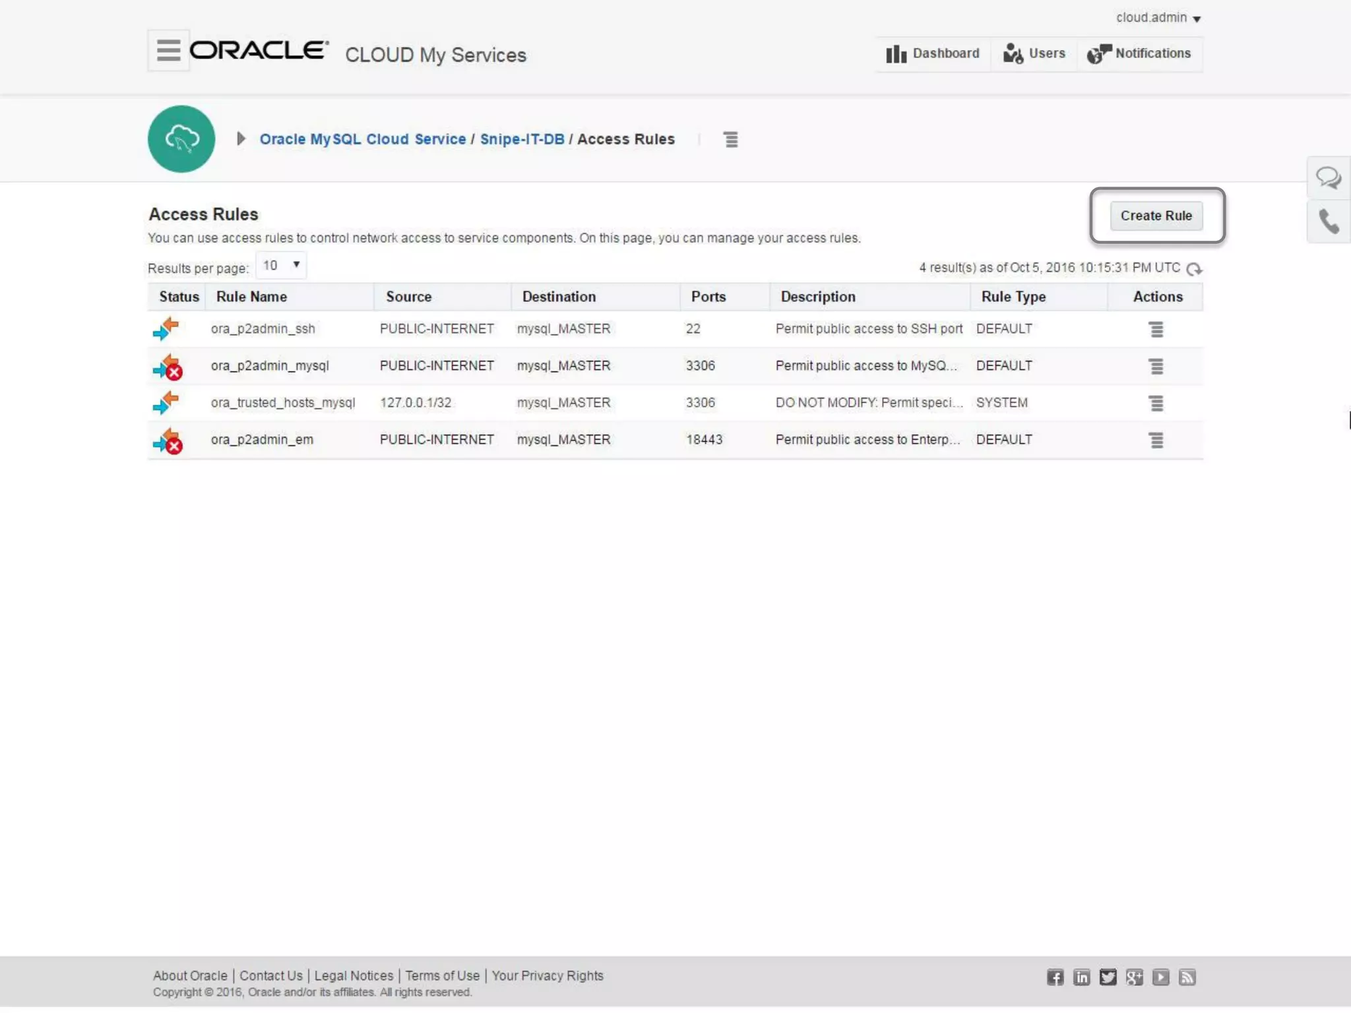Click the SYSTEM rule type cell

pyautogui.click(x=1001, y=402)
